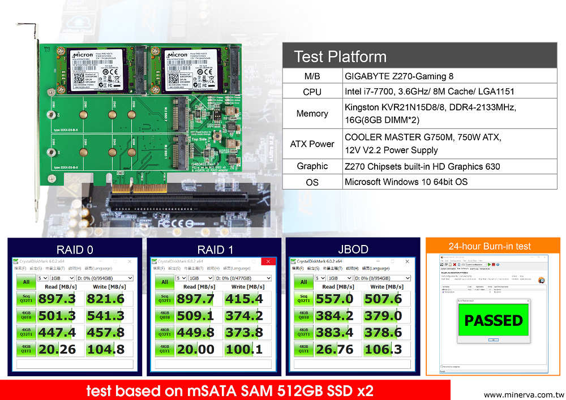Click the CrystalDiskMark icon in JBOD window title
566x400 pixels.
(293, 261)
